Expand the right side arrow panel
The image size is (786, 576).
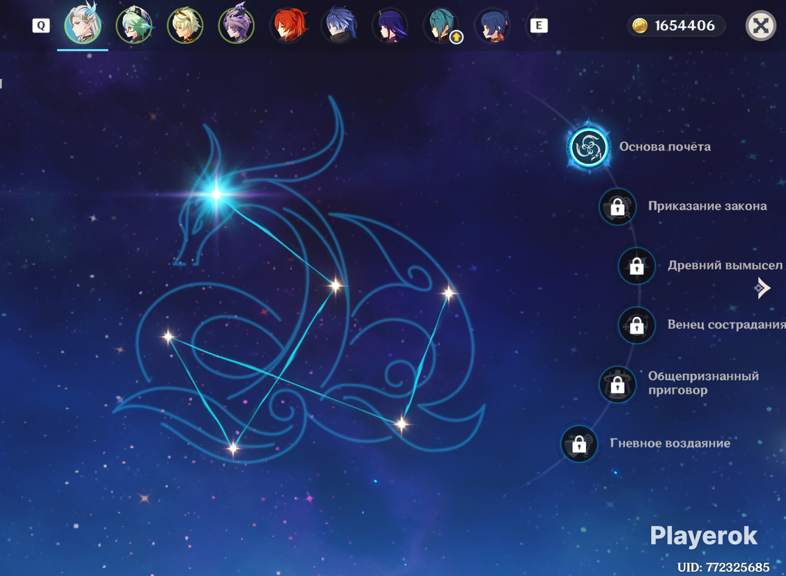(762, 287)
